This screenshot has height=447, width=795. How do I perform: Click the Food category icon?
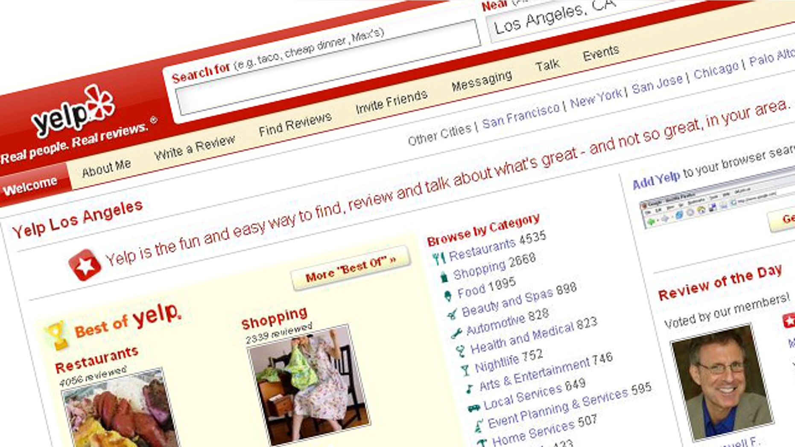(x=448, y=296)
